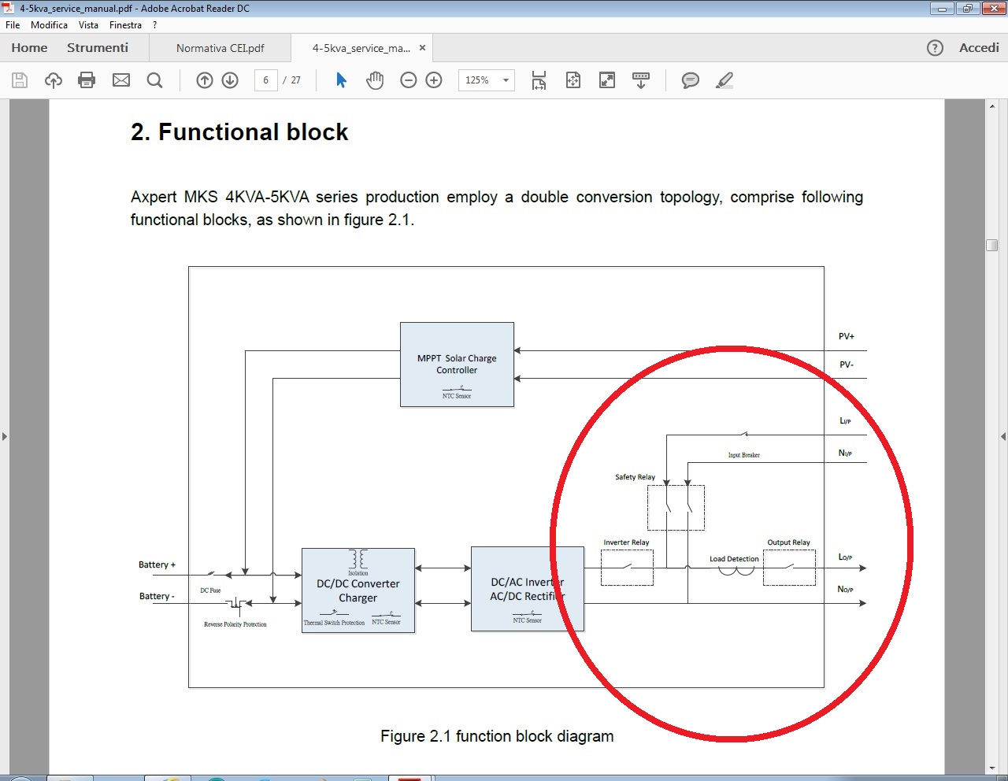Click the fit width scrolling icon
The height and width of the screenshot is (781, 1008).
tap(539, 80)
